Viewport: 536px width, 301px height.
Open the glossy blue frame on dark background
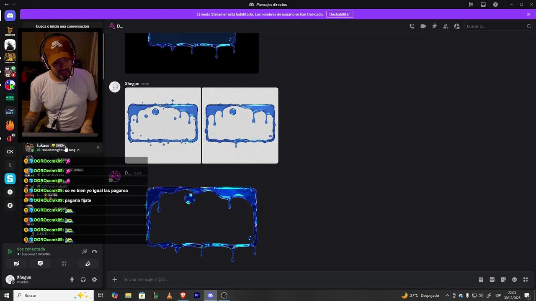(201, 224)
